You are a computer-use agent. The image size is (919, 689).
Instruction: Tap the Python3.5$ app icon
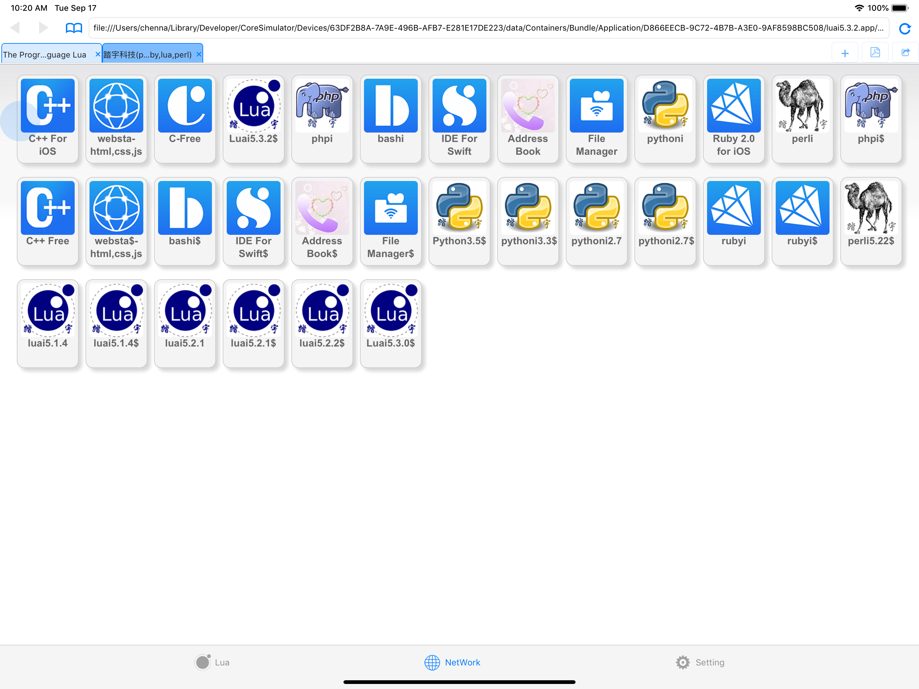(459, 208)
